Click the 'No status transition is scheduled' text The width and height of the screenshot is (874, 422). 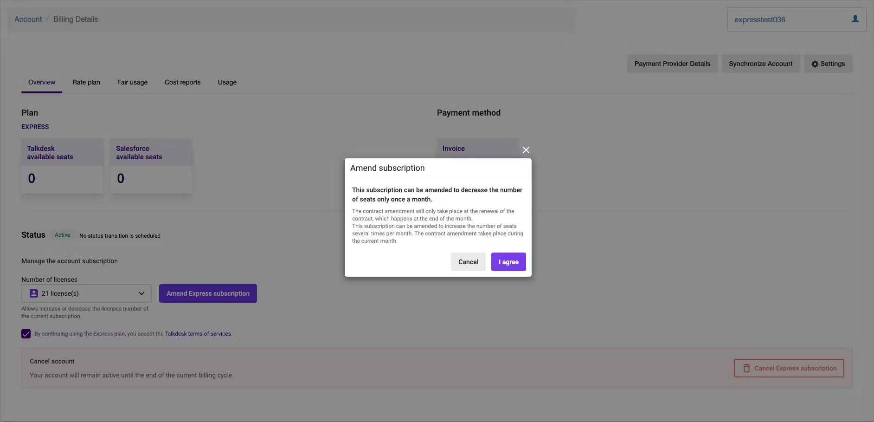click(x=120, y=236)
